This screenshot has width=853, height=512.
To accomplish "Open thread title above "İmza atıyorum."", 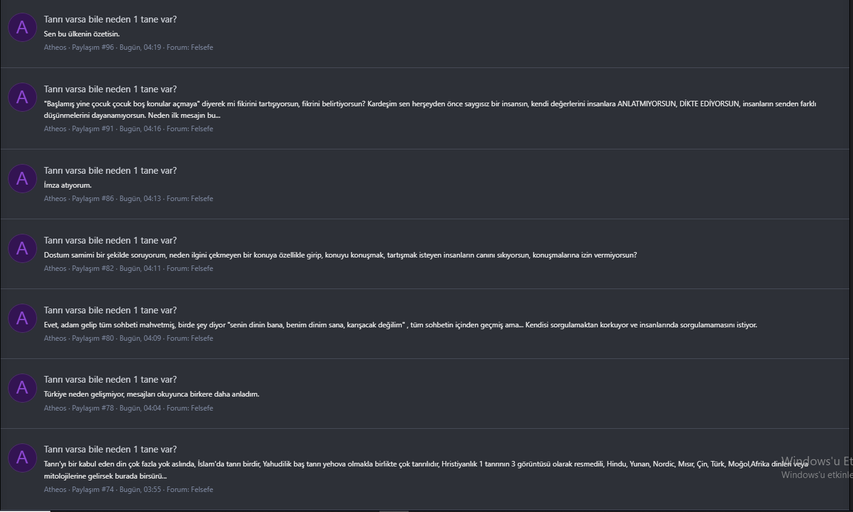I will (x=110, y=171).
